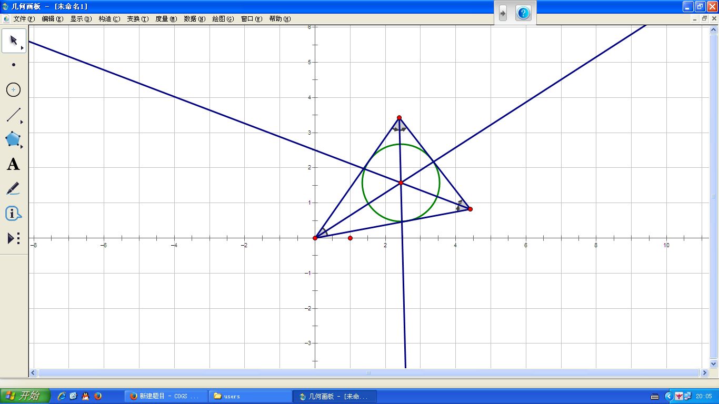
Task: Click the arrow button beside the help icon
Action: tap(503, 13)
